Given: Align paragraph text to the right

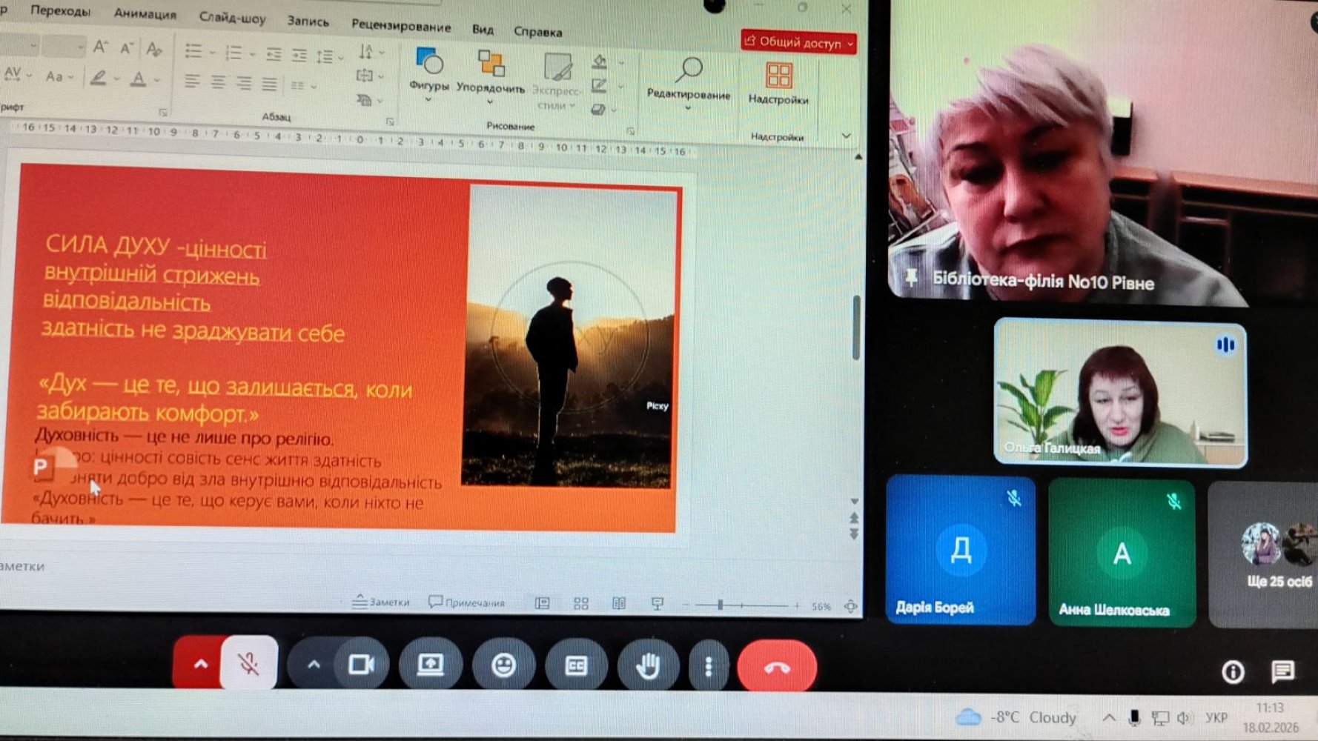Looking at the screenshot, I should 243,83.
